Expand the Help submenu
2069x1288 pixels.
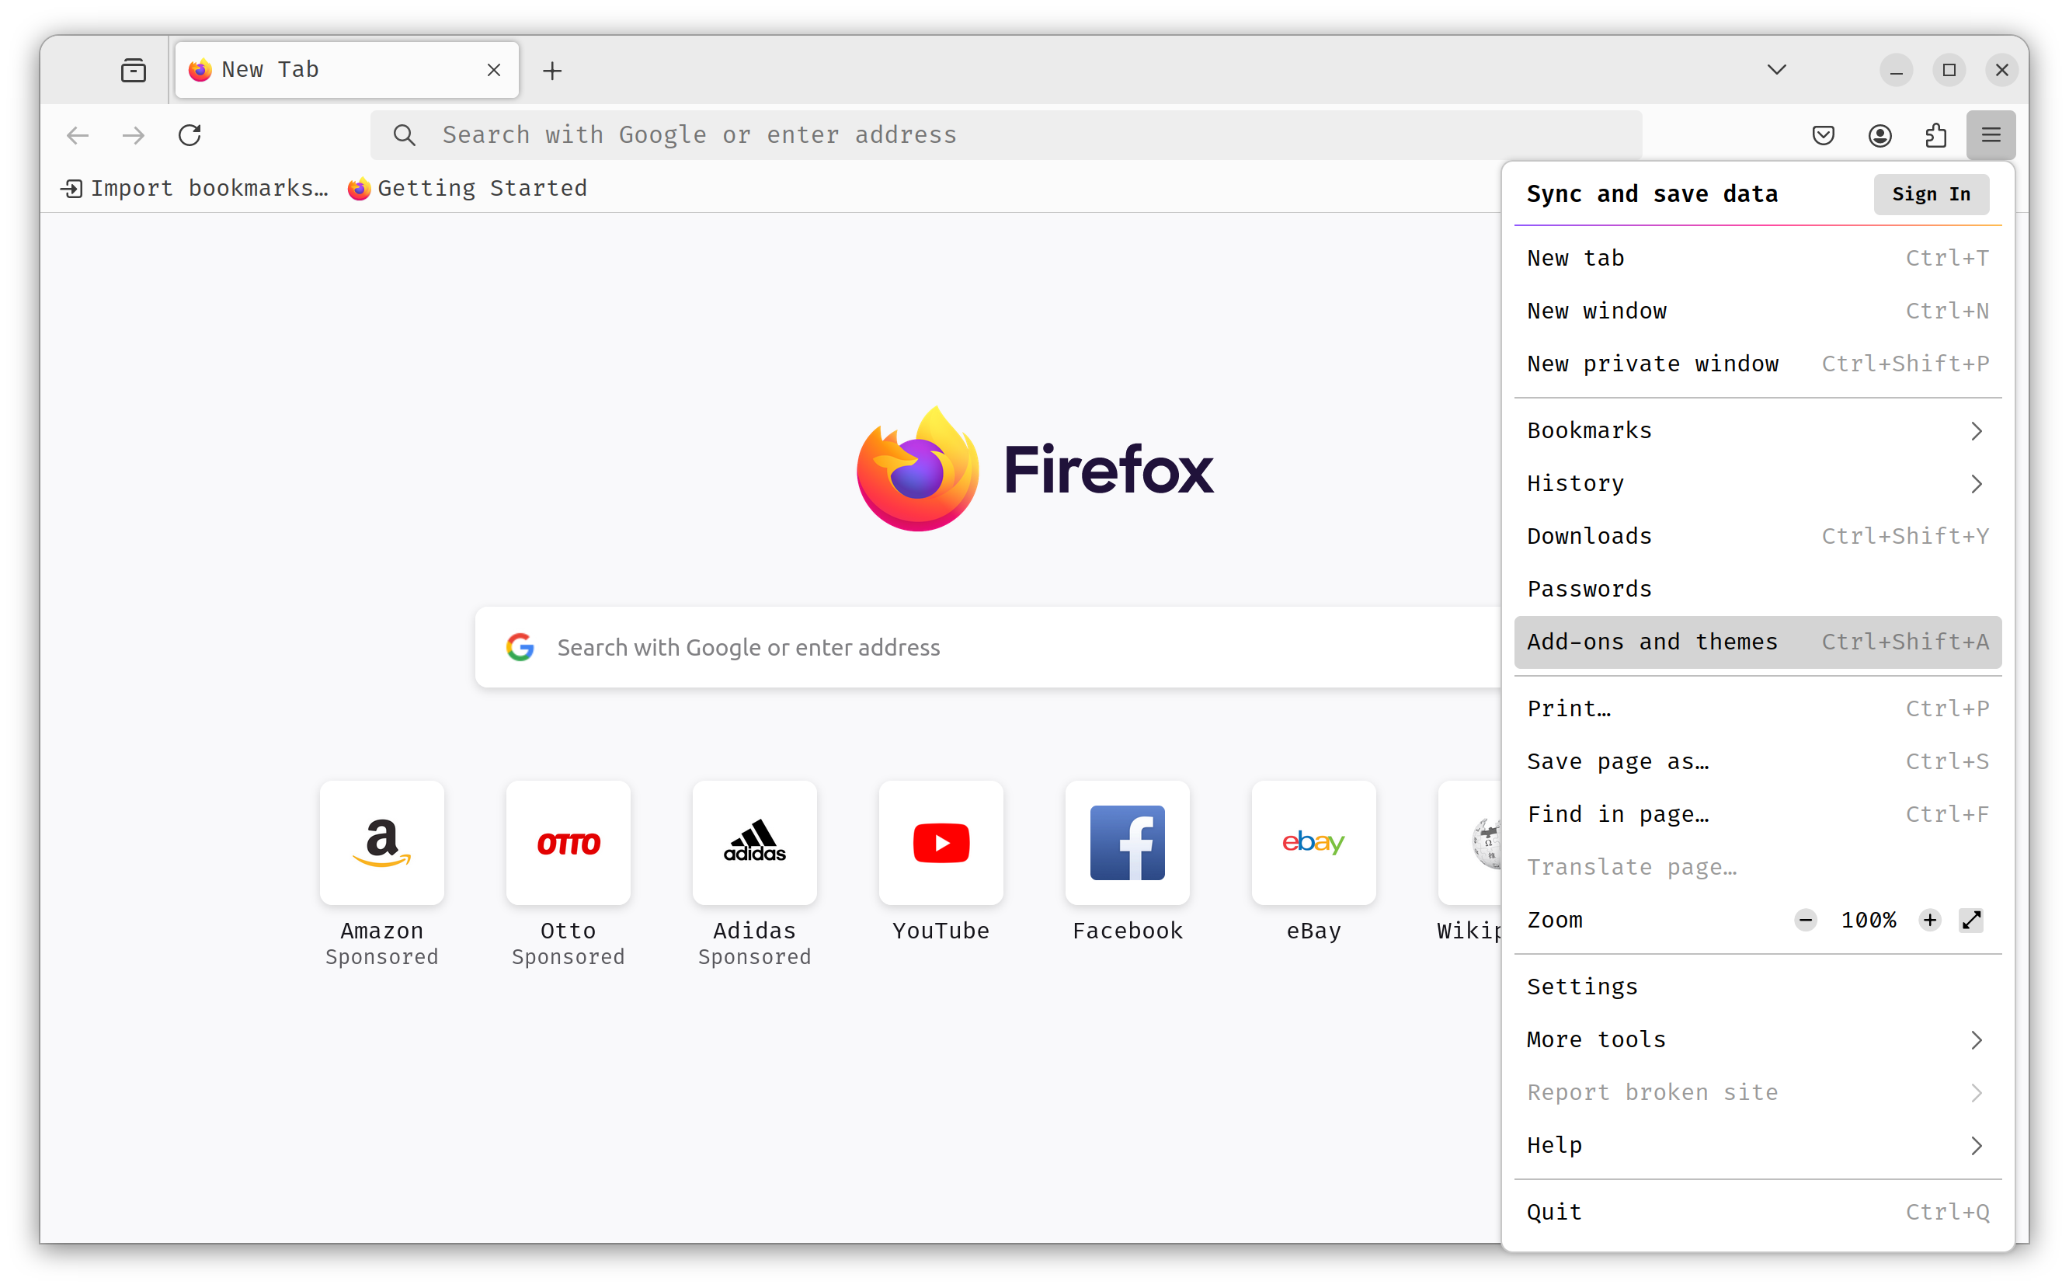click(x=1758, y=1146)
